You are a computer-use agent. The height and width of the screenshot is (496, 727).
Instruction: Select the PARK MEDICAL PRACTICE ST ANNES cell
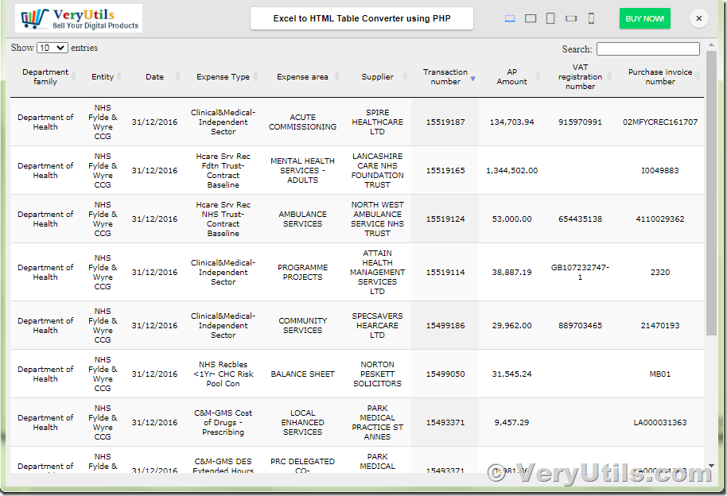[377, 422]
